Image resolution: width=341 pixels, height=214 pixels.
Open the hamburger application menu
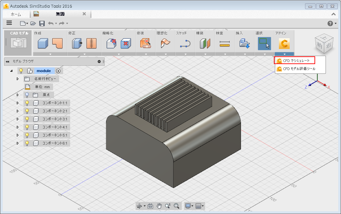pos(9,23)
